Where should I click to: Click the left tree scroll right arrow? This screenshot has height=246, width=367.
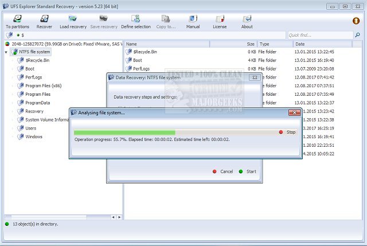(119, 217)
